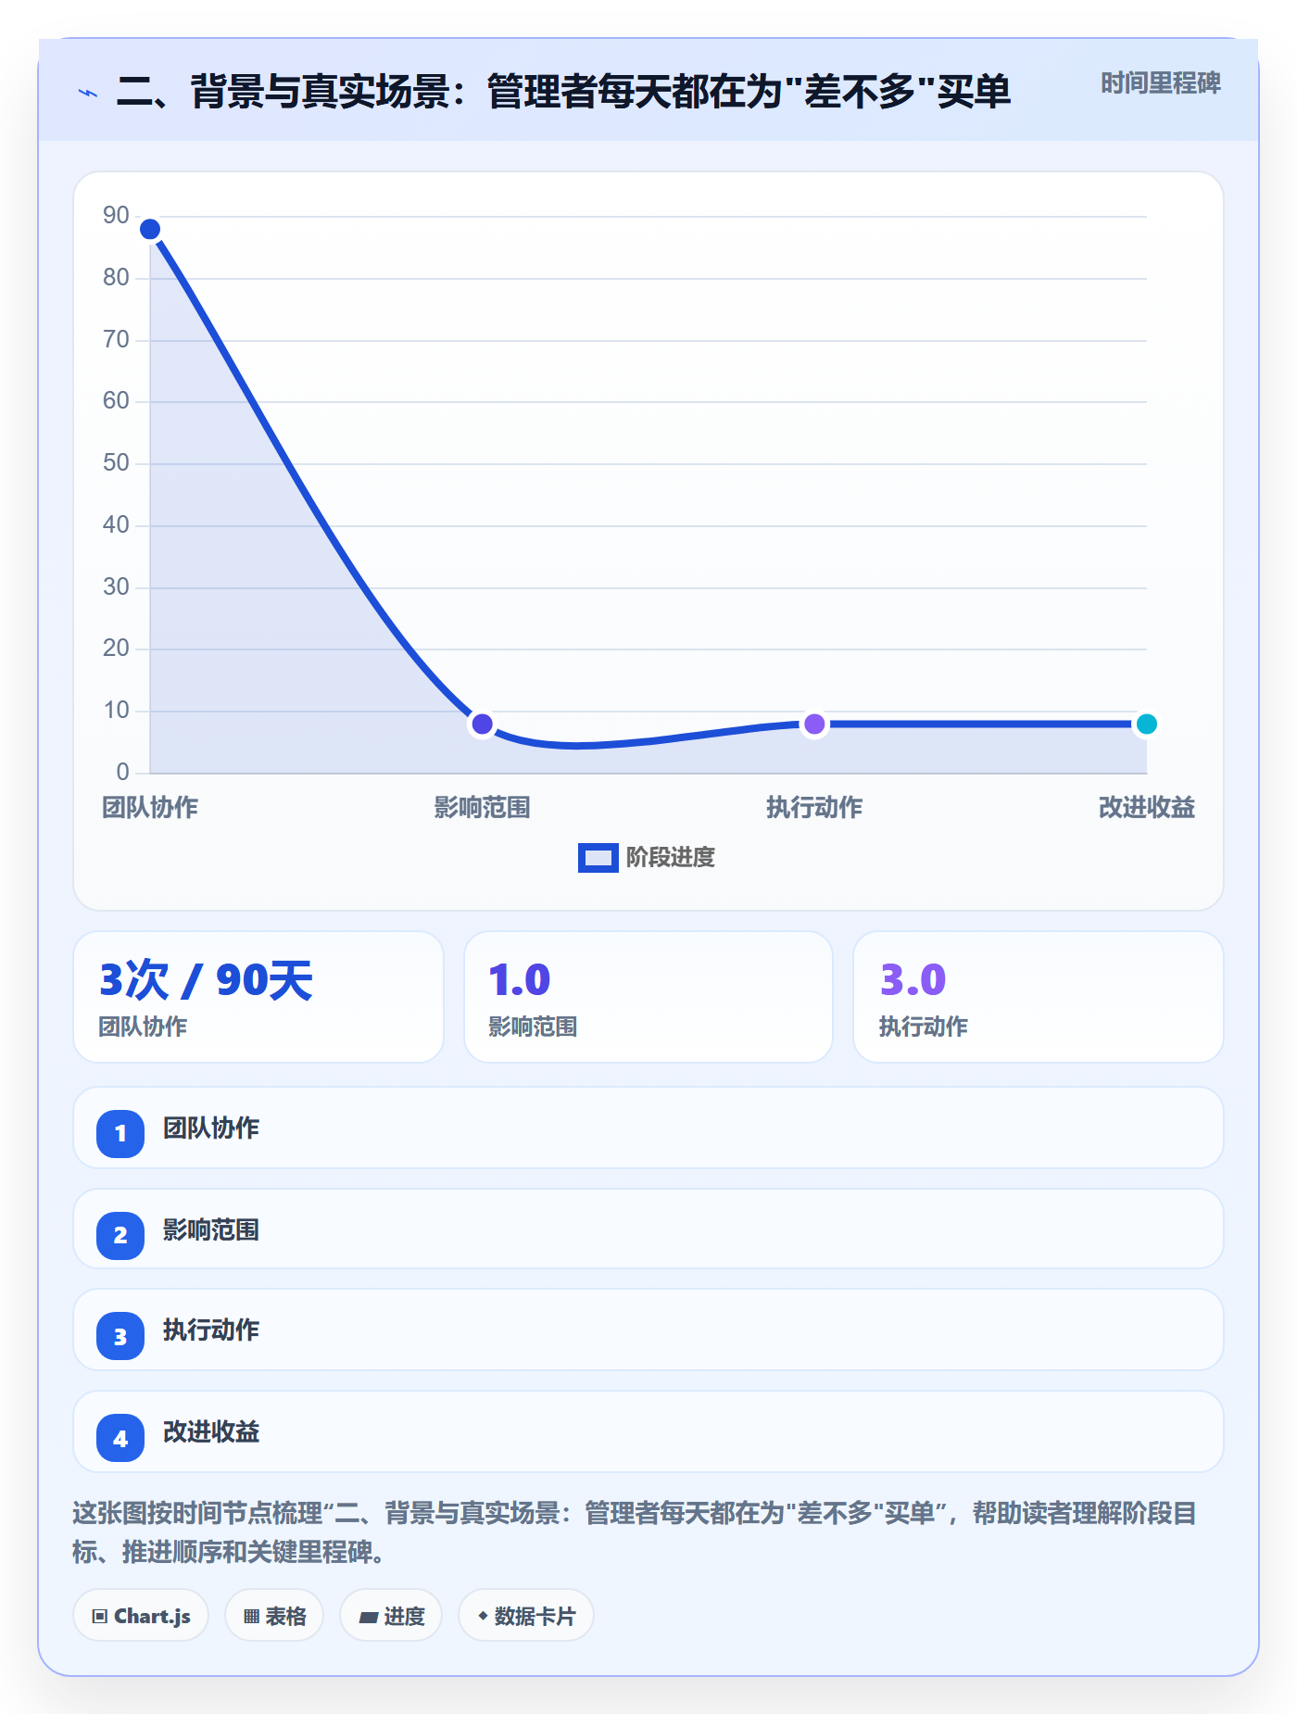Open the 3.0 执行动作 data card
Viewport: 1297px width, 1714px height.
1039,997
